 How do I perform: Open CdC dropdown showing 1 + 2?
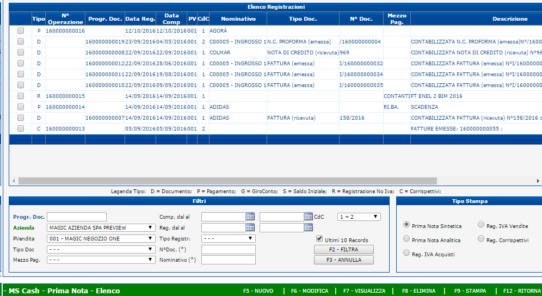tap(359, 217)
